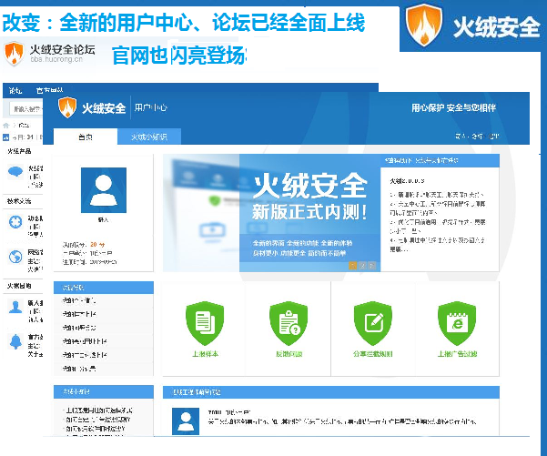Screen dimensions: 547x456
Task: Click the home icon in forum breadcrumb
Action: pos(6,126)
